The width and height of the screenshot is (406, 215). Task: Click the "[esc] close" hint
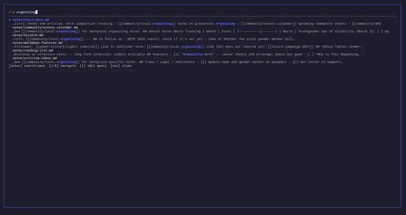[121, 66]
